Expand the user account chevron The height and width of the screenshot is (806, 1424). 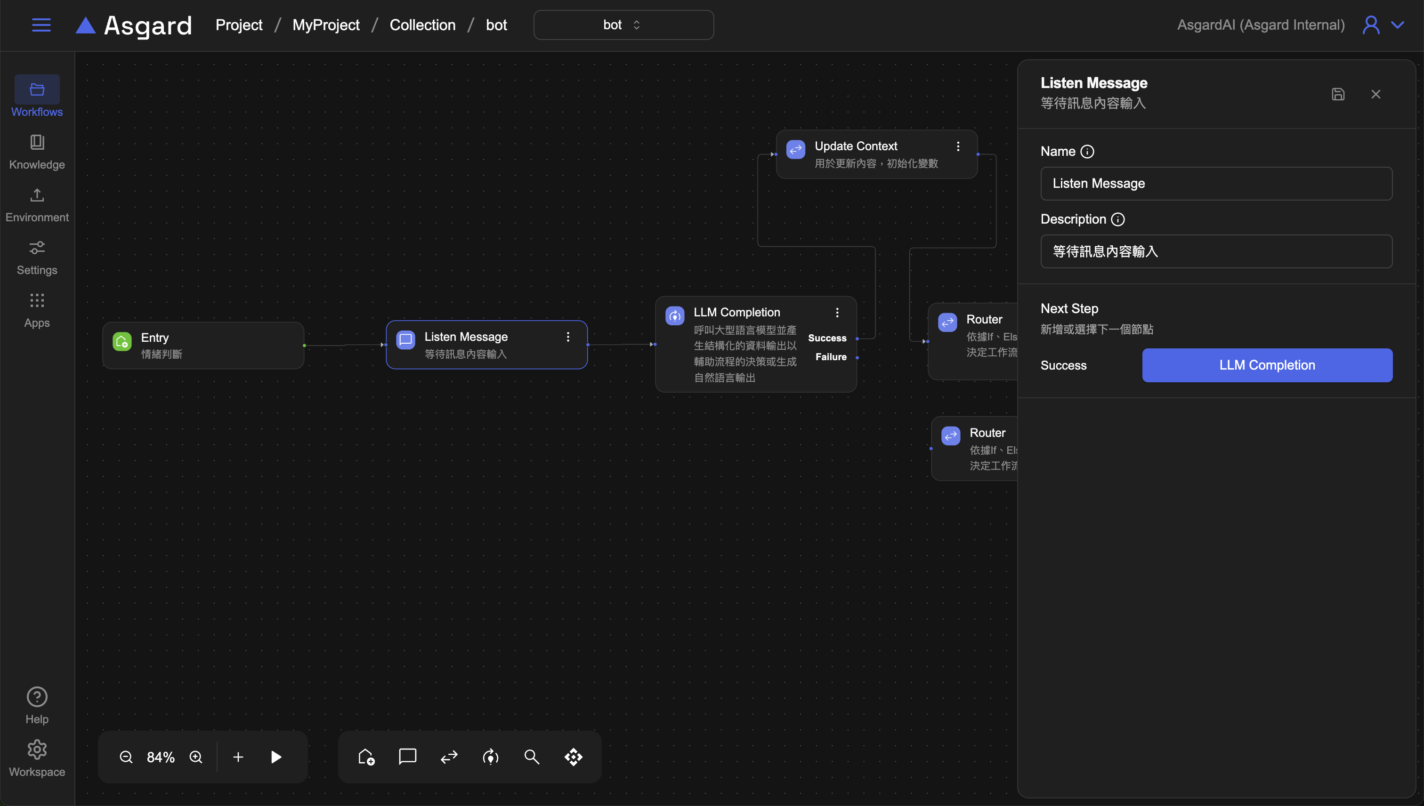point(1398,25)
